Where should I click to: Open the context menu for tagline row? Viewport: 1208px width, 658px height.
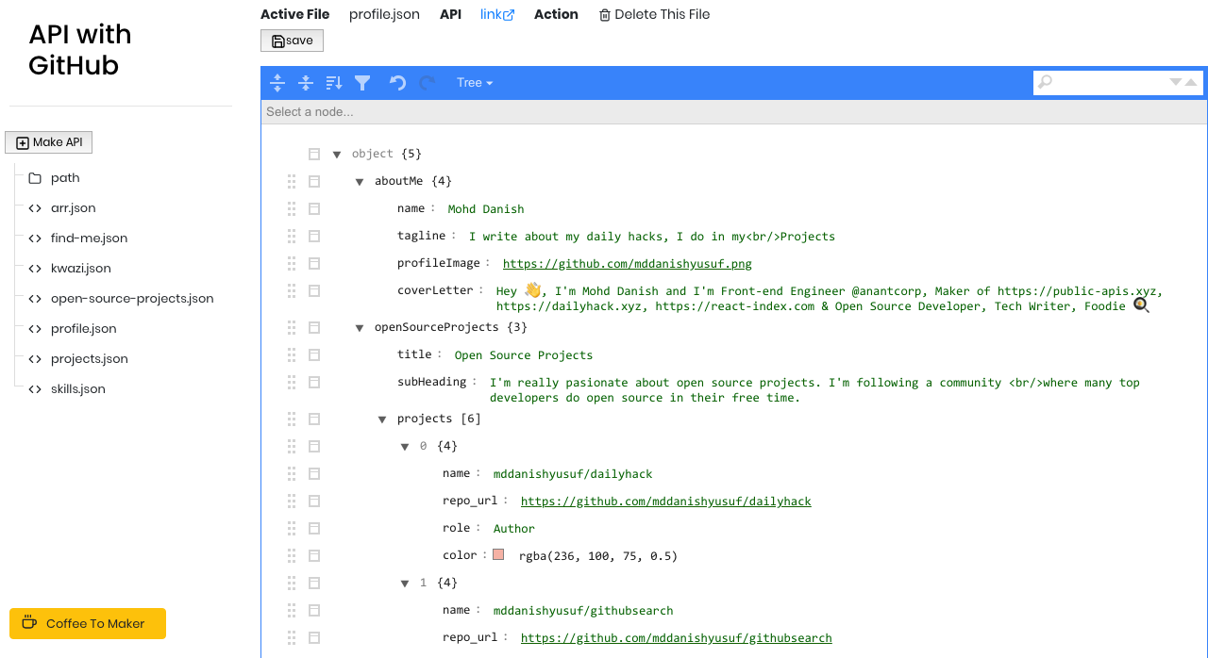coord(314,236)
